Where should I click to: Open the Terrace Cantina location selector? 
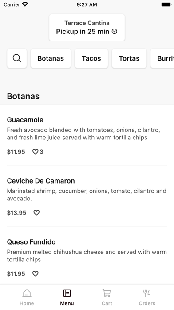tap(87, 28)
